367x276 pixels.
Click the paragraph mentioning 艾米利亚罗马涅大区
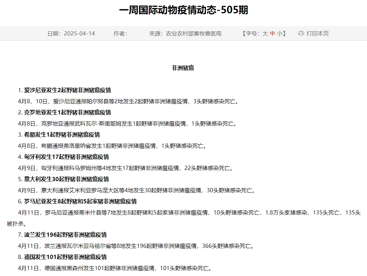(x=137, y=190)
